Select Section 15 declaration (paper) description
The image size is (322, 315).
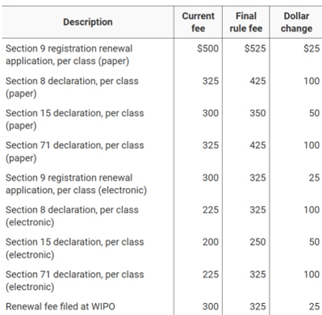[x=75, y=120]
